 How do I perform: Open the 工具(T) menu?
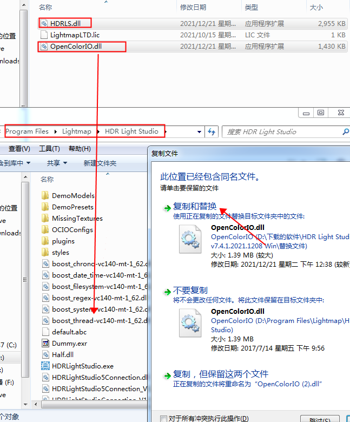coord(49,149)
